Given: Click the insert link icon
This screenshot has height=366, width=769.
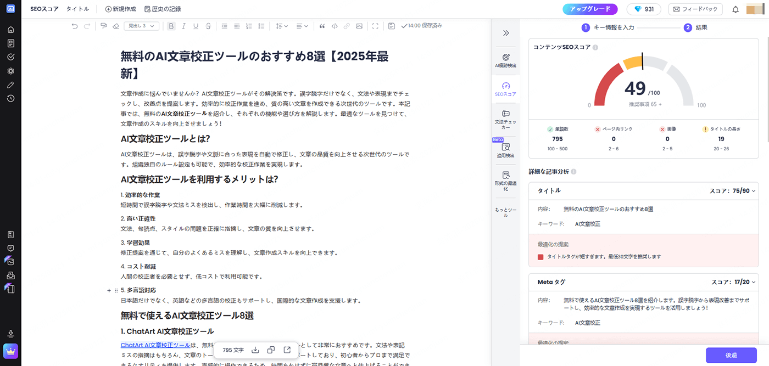Looking at the screenshot, I should point(347,26).
